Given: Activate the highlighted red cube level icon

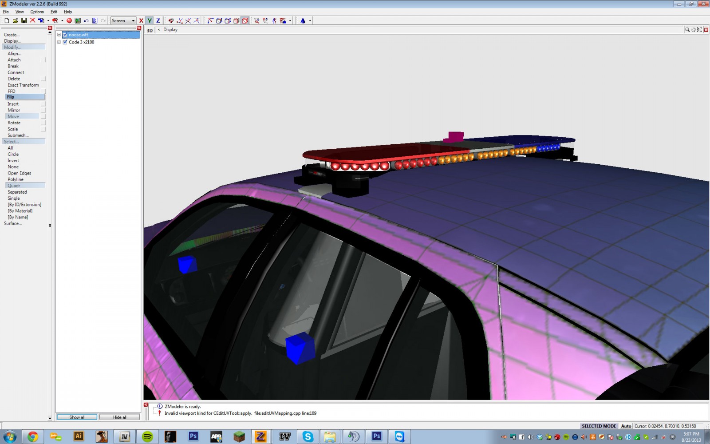Looking at the screenshot, I should 245,20.
